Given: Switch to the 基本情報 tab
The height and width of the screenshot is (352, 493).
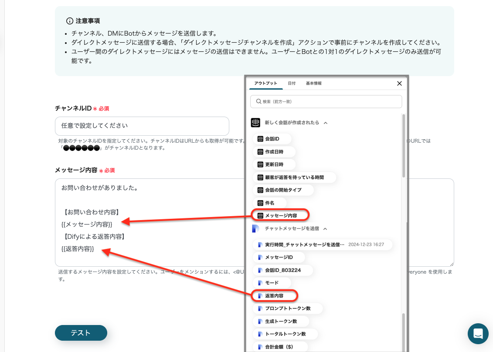Looking at the screenshot, I should [314, 84].
